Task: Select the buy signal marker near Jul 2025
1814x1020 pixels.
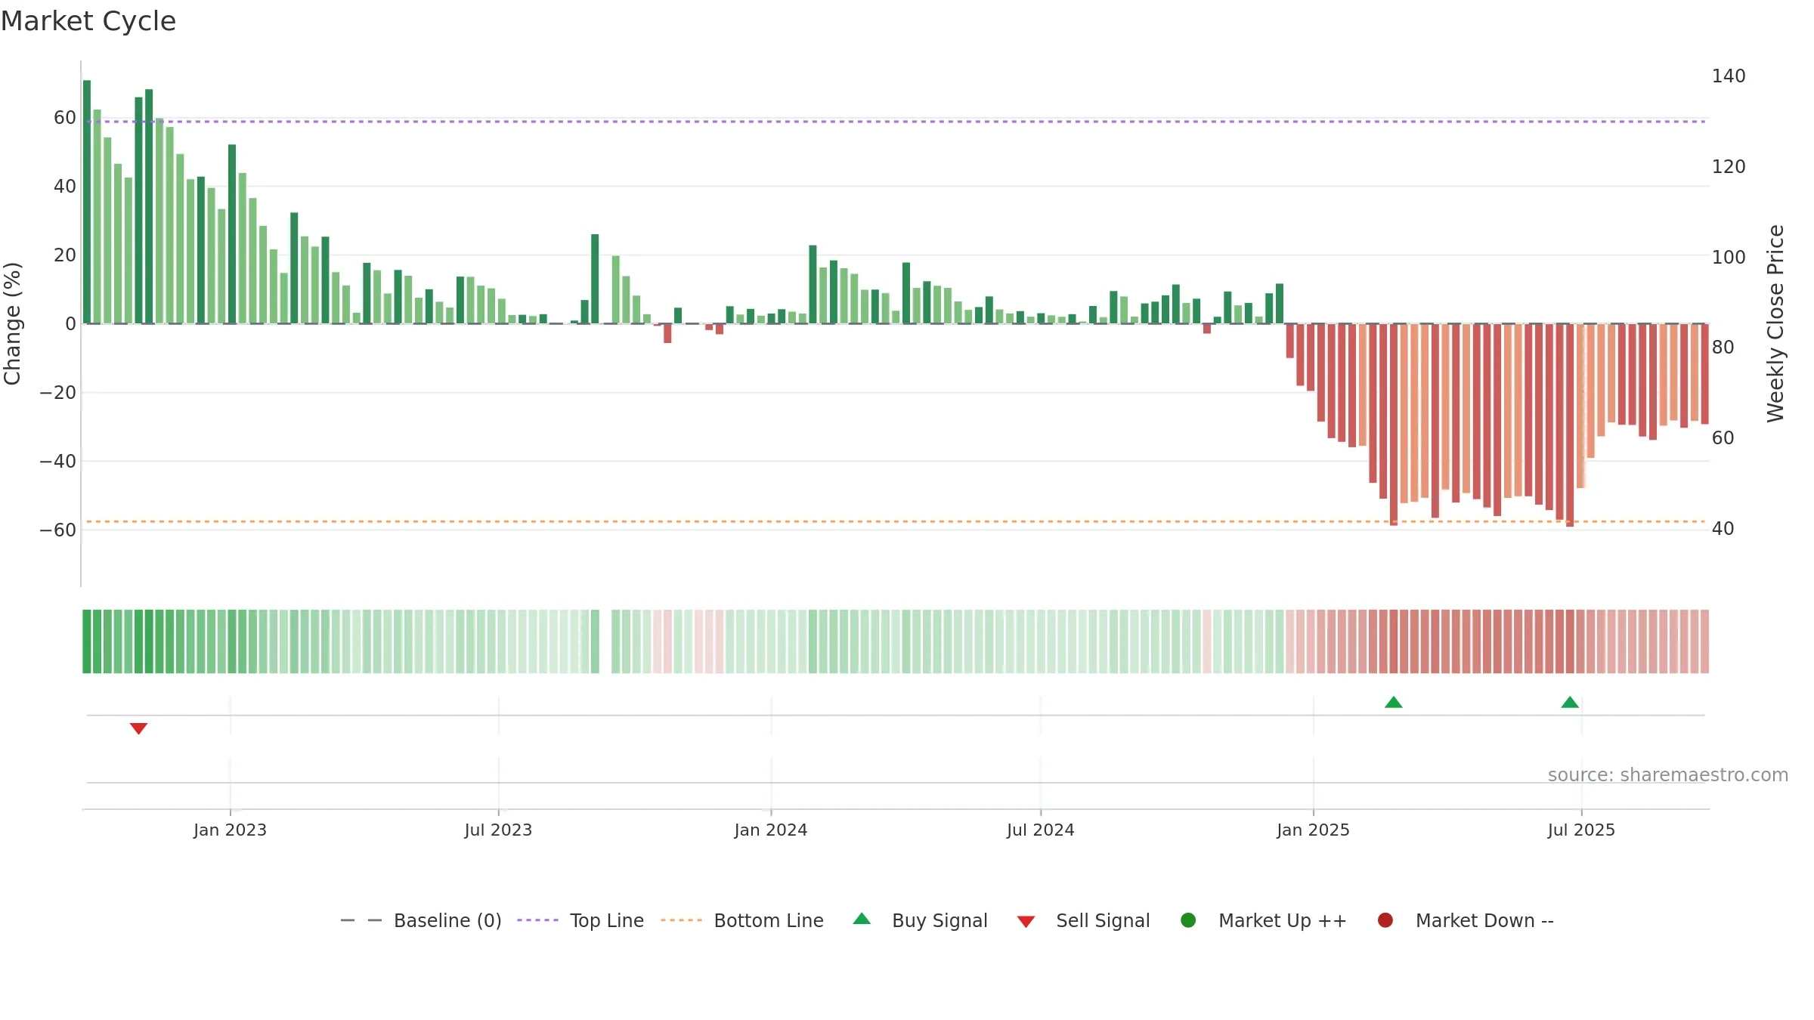Action: click(1570, 703)
